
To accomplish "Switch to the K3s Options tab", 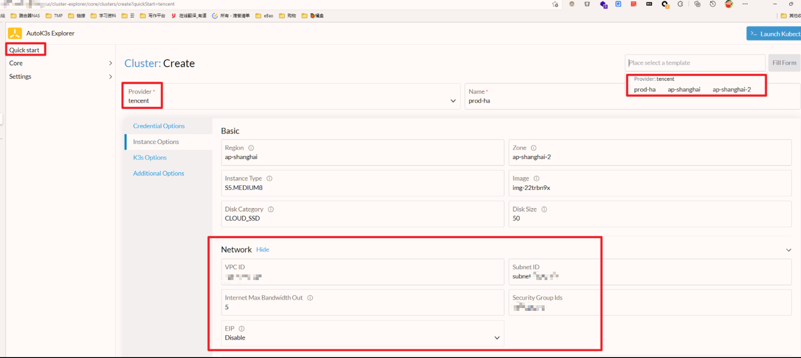I will tap(149, 158).
